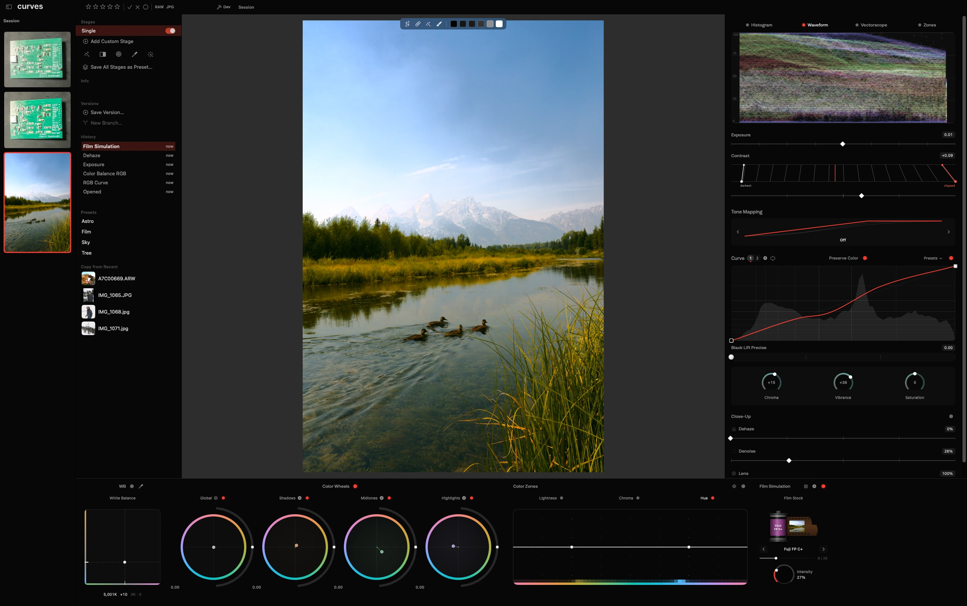Expand the Film preset group

tap(86, 232)
